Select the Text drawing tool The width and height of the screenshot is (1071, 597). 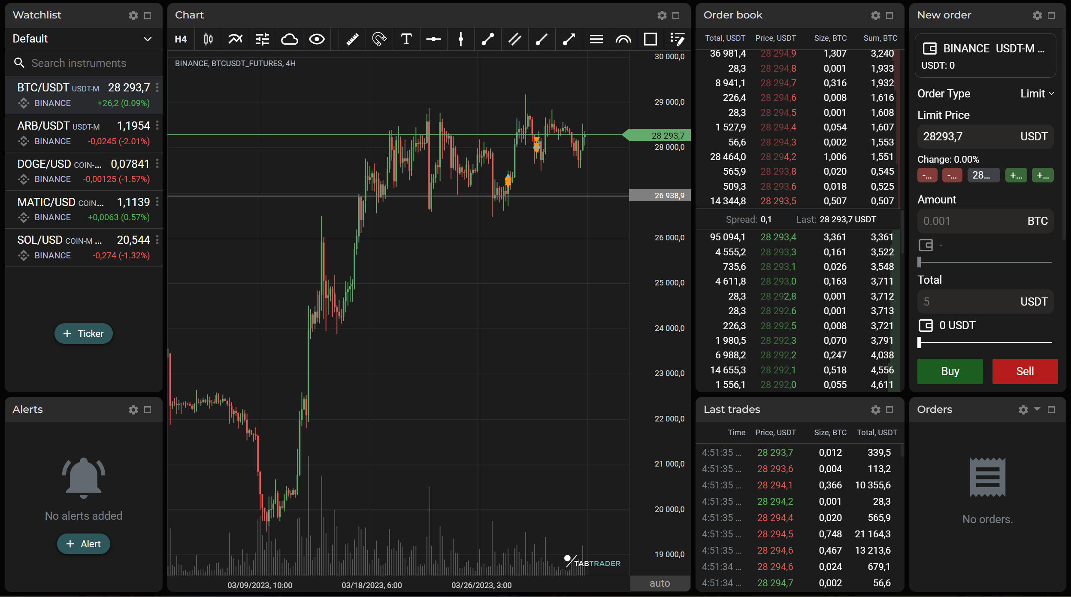tap(406, 39)
